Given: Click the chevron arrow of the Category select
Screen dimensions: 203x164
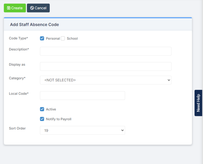Looking at the screenshot, I should (x=169, y=80).
